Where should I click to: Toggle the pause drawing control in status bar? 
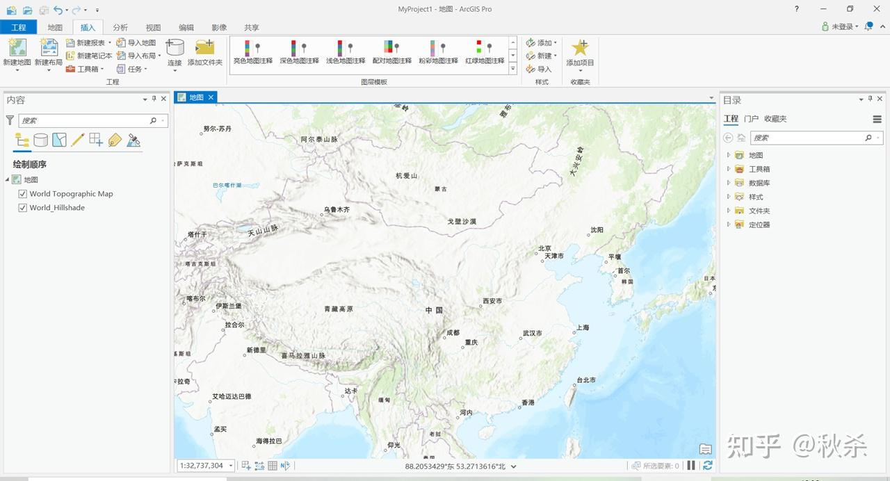[692, 465]
